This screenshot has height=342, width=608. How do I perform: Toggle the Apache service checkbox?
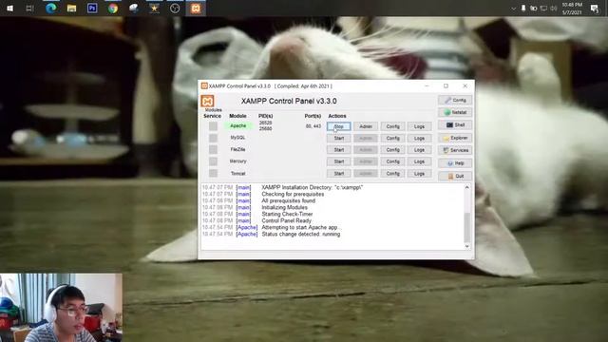coord(213,126)
